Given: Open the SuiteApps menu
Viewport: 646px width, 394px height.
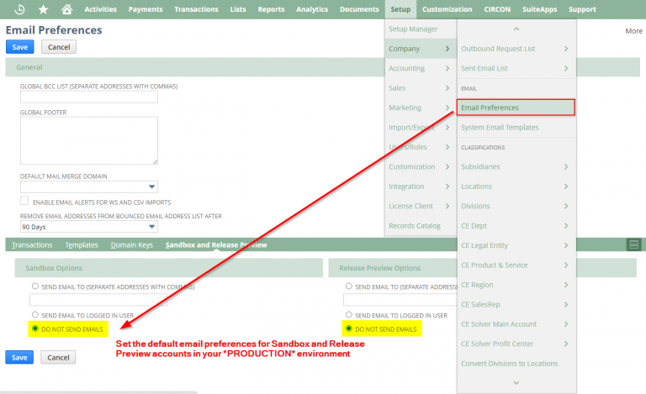Looking at the screenshot, I should tap(540, 9).
